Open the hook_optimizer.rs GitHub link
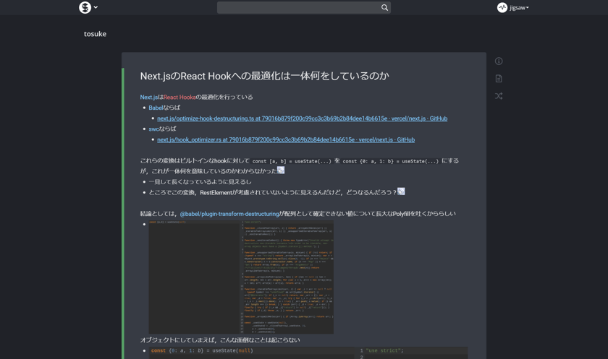The image size is (608, 359). point(286,139)
